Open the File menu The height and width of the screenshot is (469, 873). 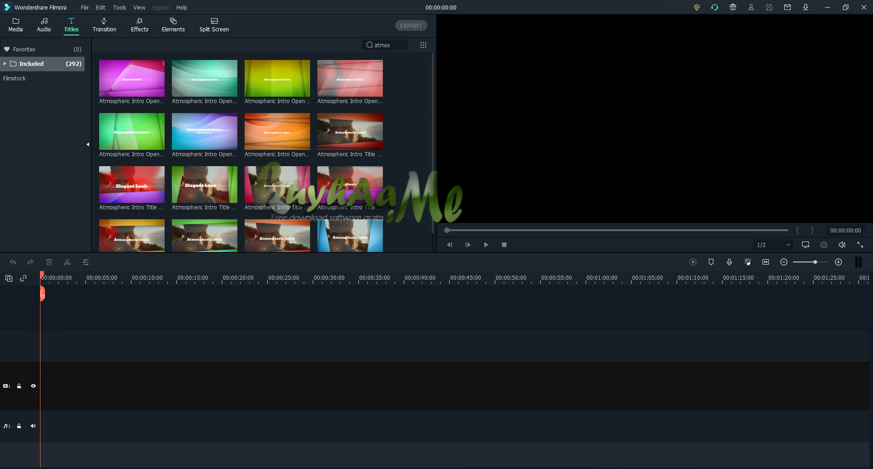[x=85, y=8]
